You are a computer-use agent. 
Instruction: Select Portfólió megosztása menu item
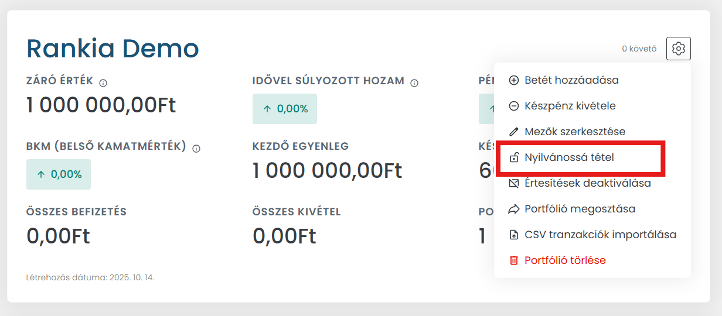[x=580, y=209]
